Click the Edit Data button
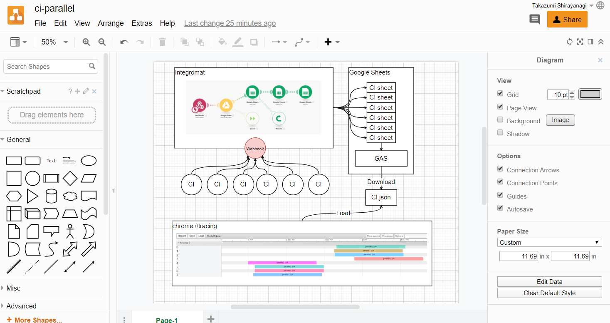 549,282
